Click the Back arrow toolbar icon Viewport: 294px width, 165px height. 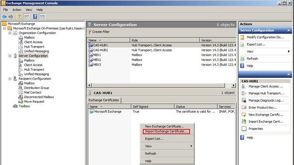click(x=4, y=17)
